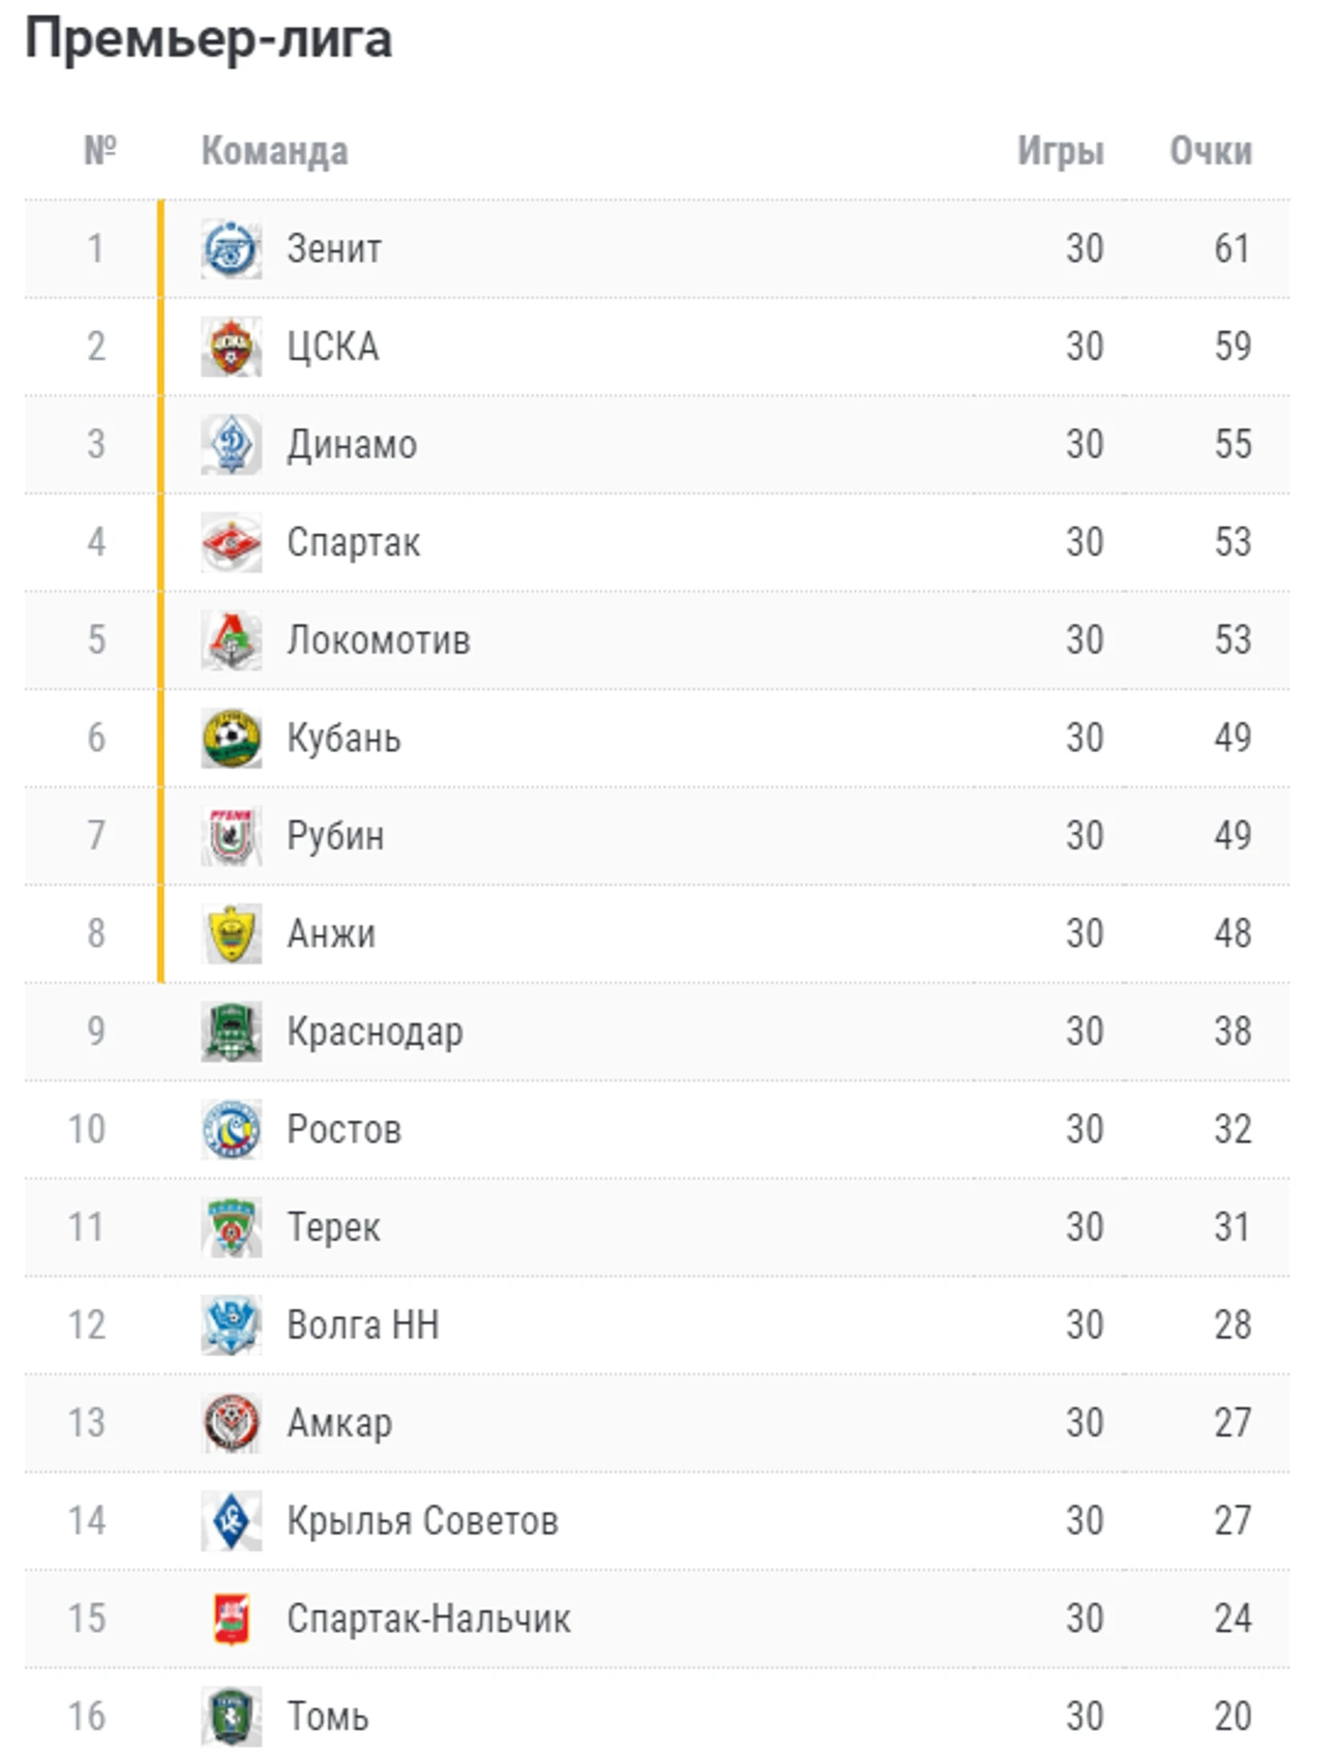This screenshot has height=1759, width=1321.
Task: Click the Команда column header
Action: [x=274, y=151]
